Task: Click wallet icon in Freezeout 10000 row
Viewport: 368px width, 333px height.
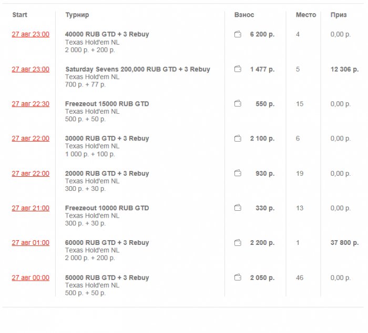Action: pos(238,208)
